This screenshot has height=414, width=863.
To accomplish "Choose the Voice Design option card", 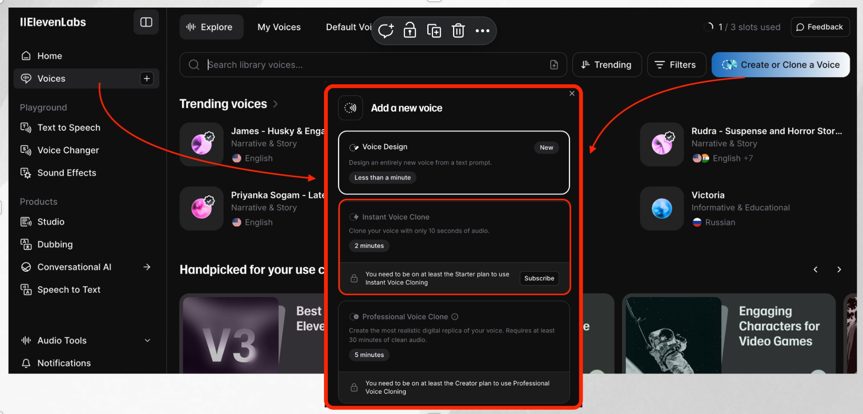I will point(454,162).
